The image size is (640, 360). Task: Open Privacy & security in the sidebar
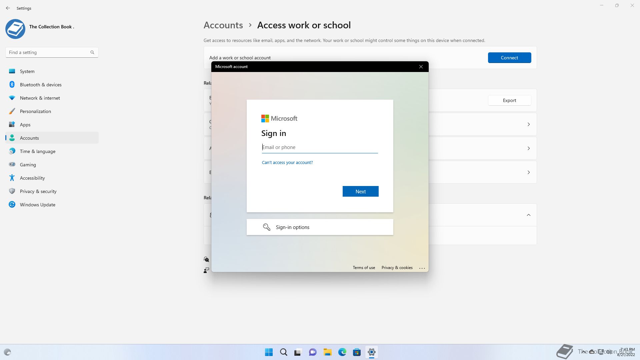tap(52, 191)
